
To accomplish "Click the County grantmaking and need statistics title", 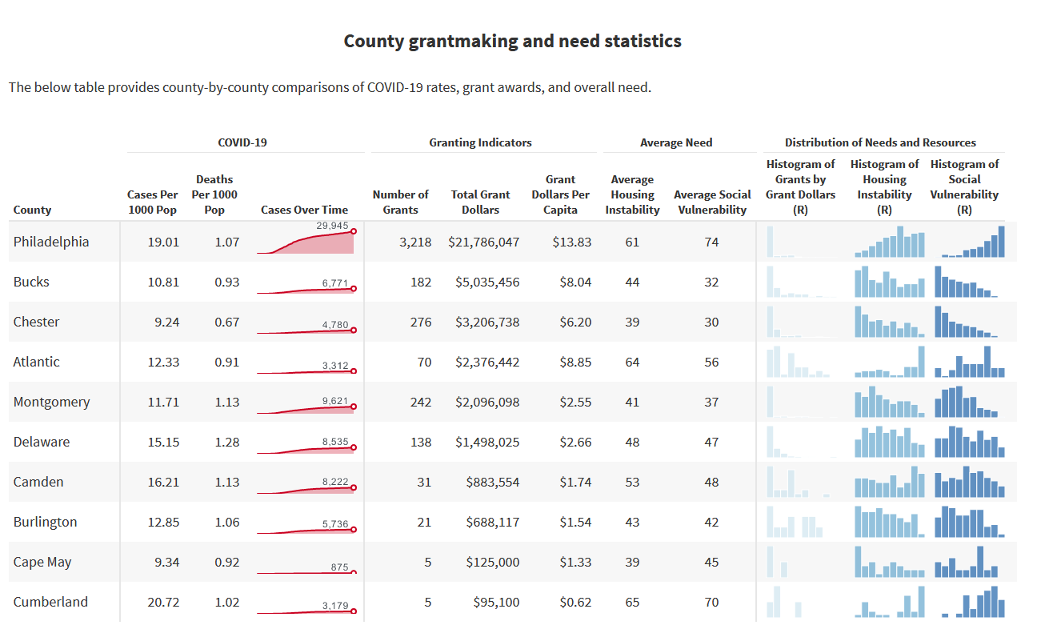I will pos(513,41).
